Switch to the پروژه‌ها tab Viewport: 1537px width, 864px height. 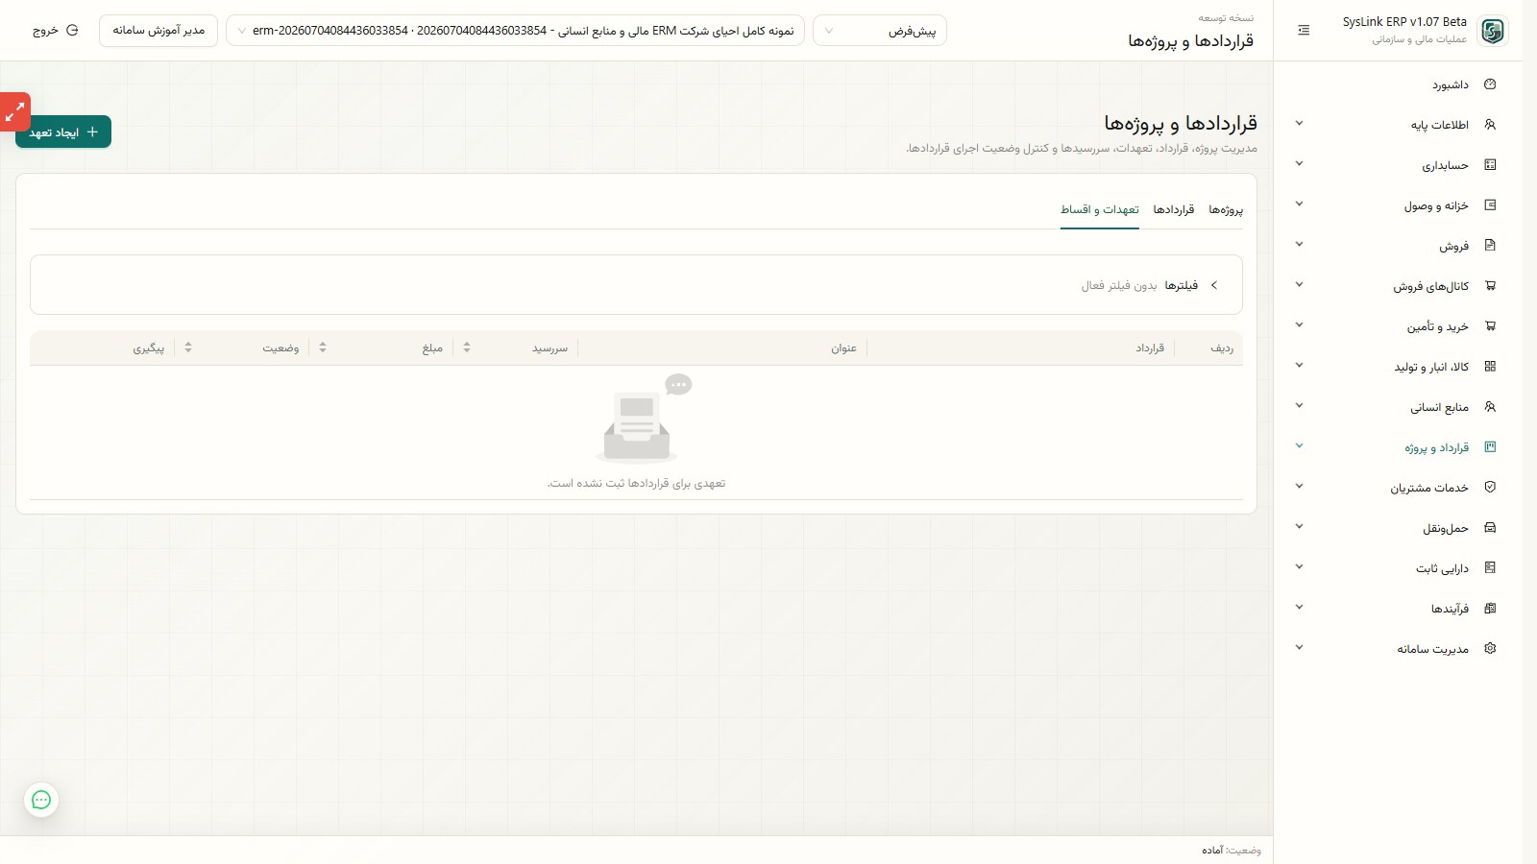tap(1226, 209)
